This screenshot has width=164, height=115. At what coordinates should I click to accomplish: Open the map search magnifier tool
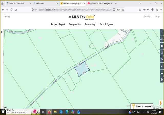(x=162, y=66)
